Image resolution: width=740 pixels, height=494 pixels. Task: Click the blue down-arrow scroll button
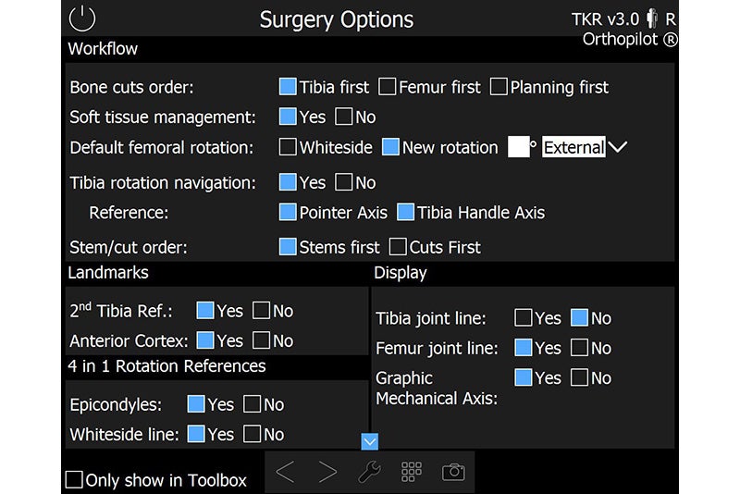(x=369, y=441)
